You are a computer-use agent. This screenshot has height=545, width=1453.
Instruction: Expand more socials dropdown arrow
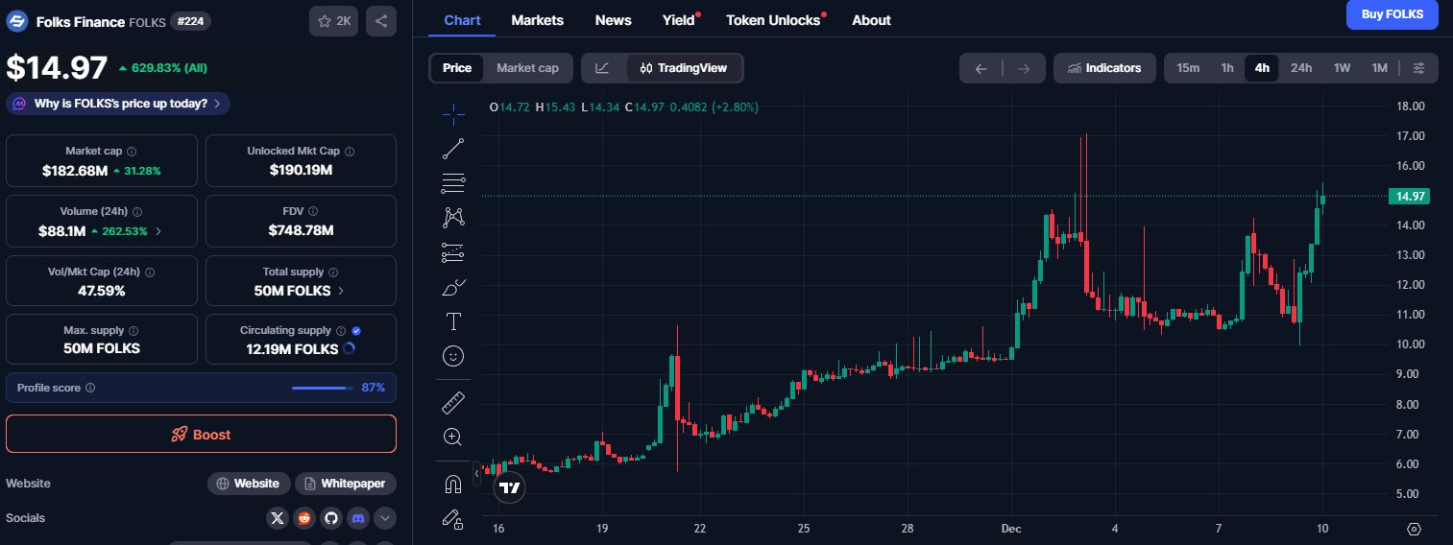coord(385,518)
